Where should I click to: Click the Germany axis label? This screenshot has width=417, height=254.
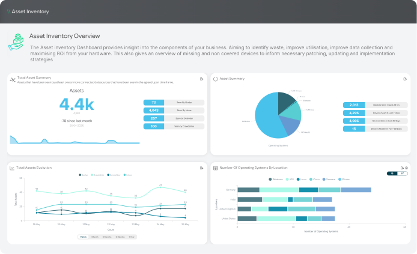[231, 190]
